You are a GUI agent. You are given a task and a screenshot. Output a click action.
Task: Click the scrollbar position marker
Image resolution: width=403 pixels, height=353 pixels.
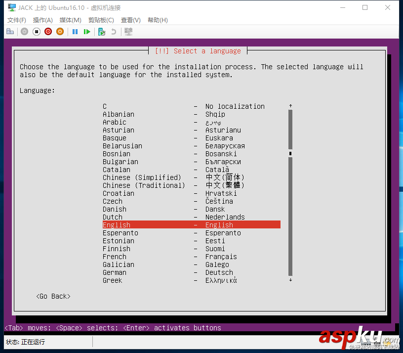click(x=290, y=154)
